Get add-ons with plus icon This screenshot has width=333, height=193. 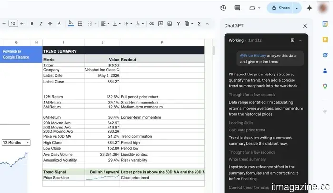pyautogui.click(x=325, y=111)
